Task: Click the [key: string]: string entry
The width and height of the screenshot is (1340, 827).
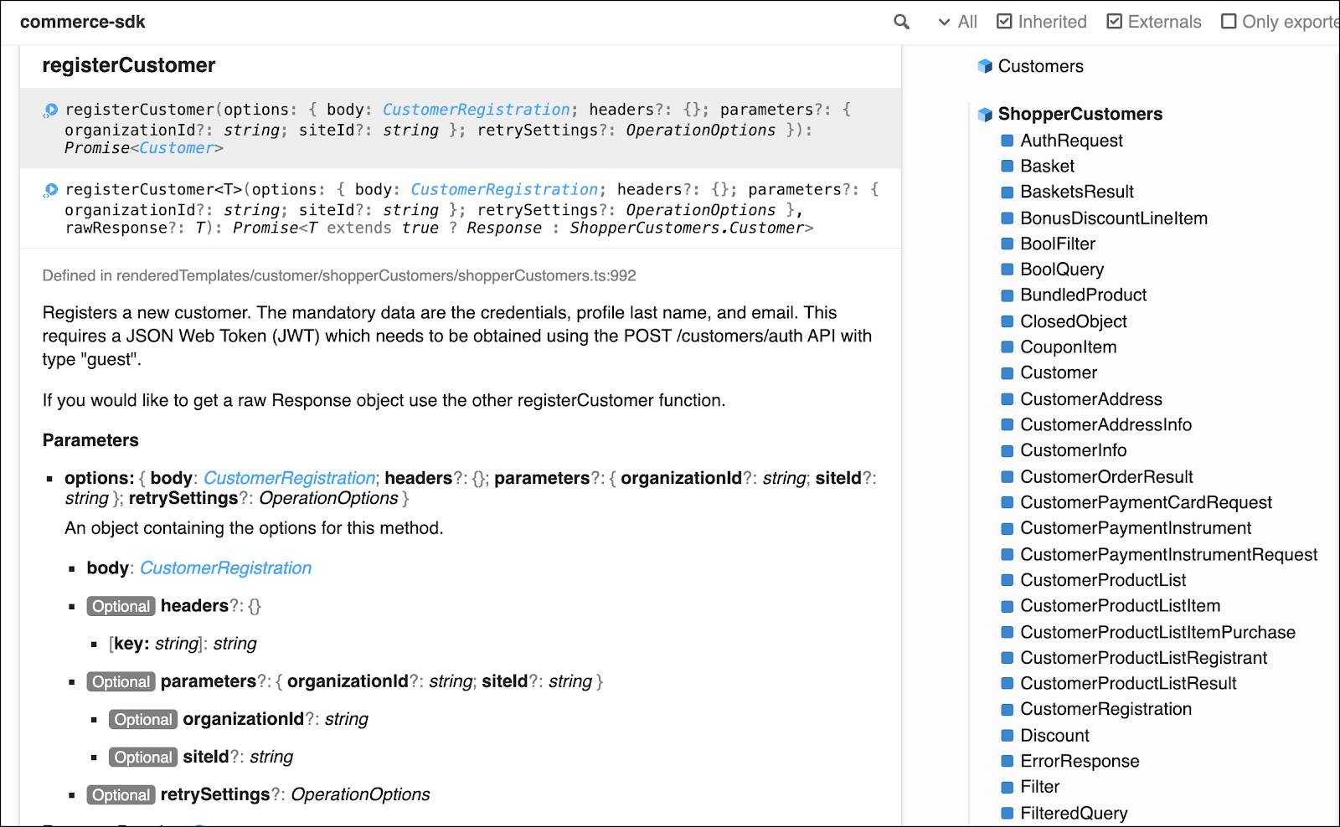Action: pyautogui.click(x=183, y=644)
